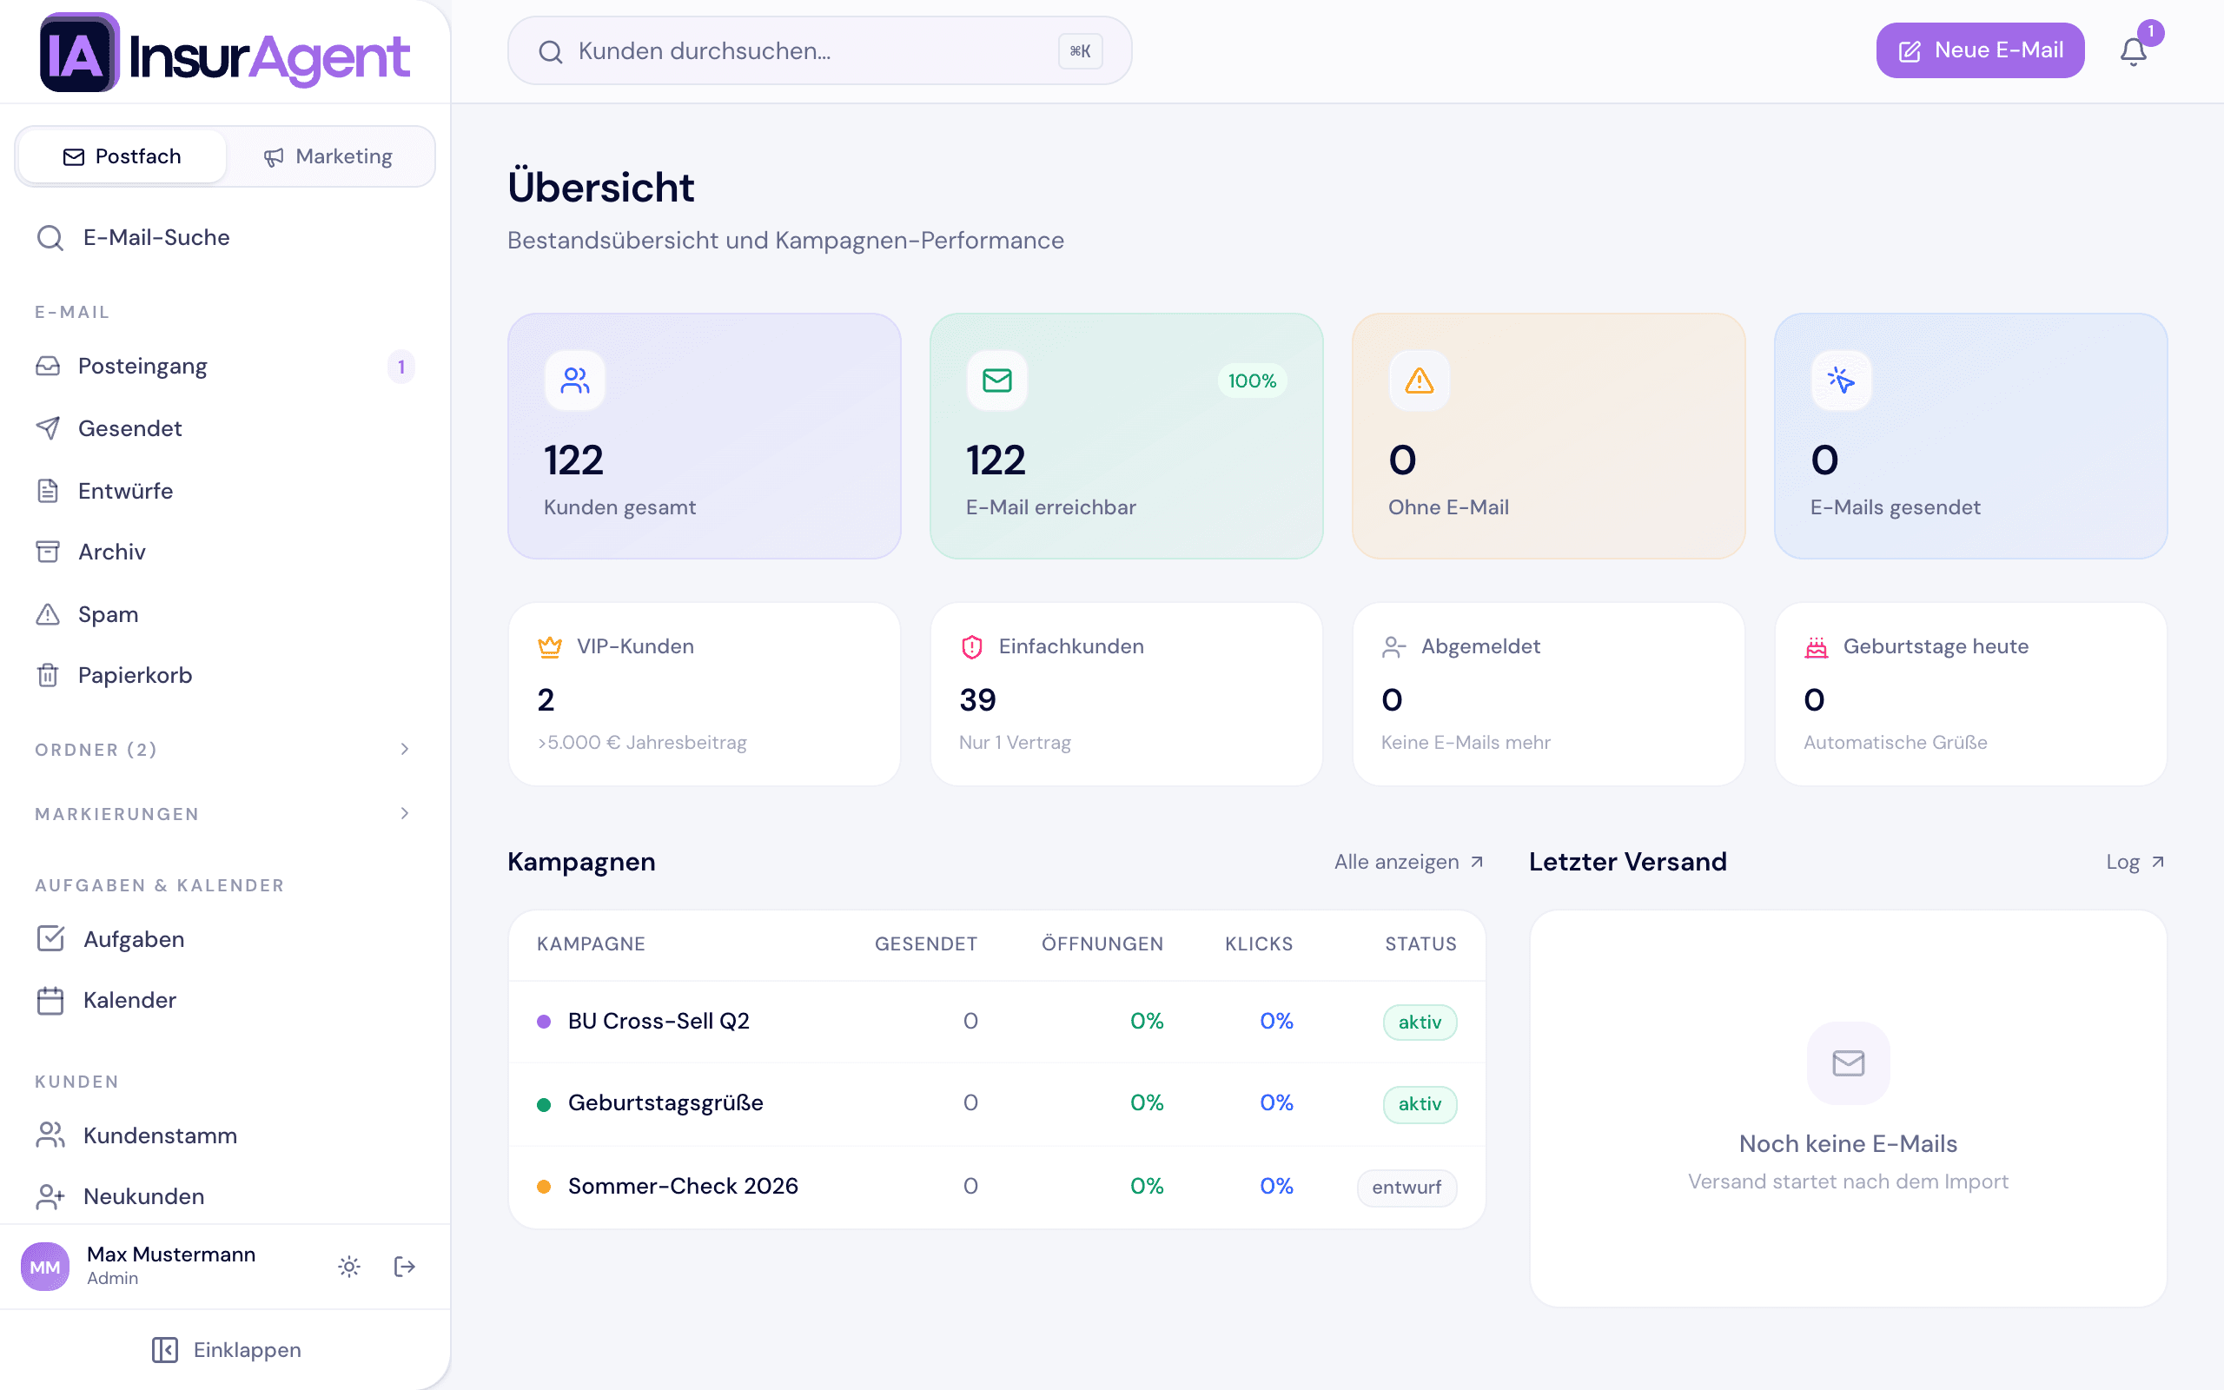Click the Neue E-Mail button
This screenshot has width=2224, height=1390.
tap(1980, 50)
